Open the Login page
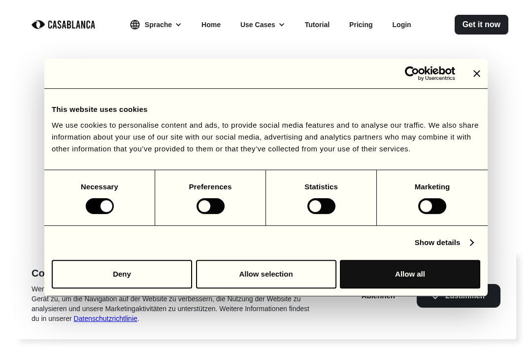Image resolution: width=532 pixels, height=355 pixels. (401, 25)
